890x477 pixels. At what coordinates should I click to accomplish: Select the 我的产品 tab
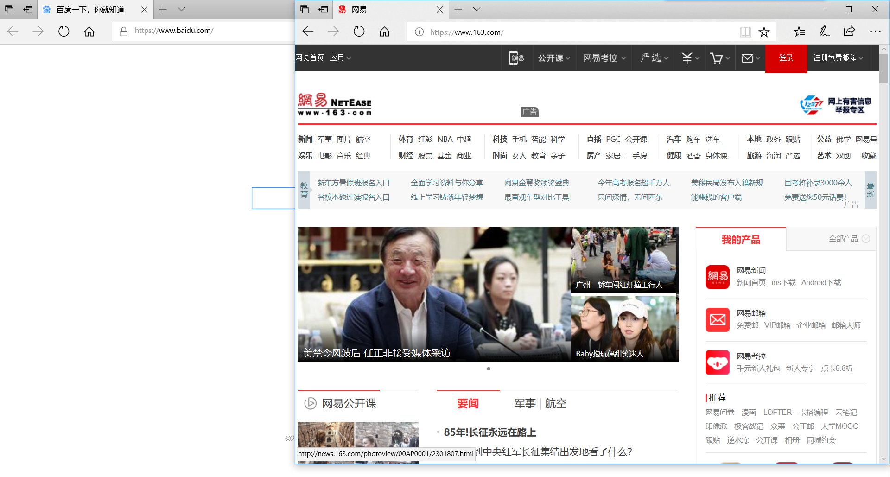(741, 240)
